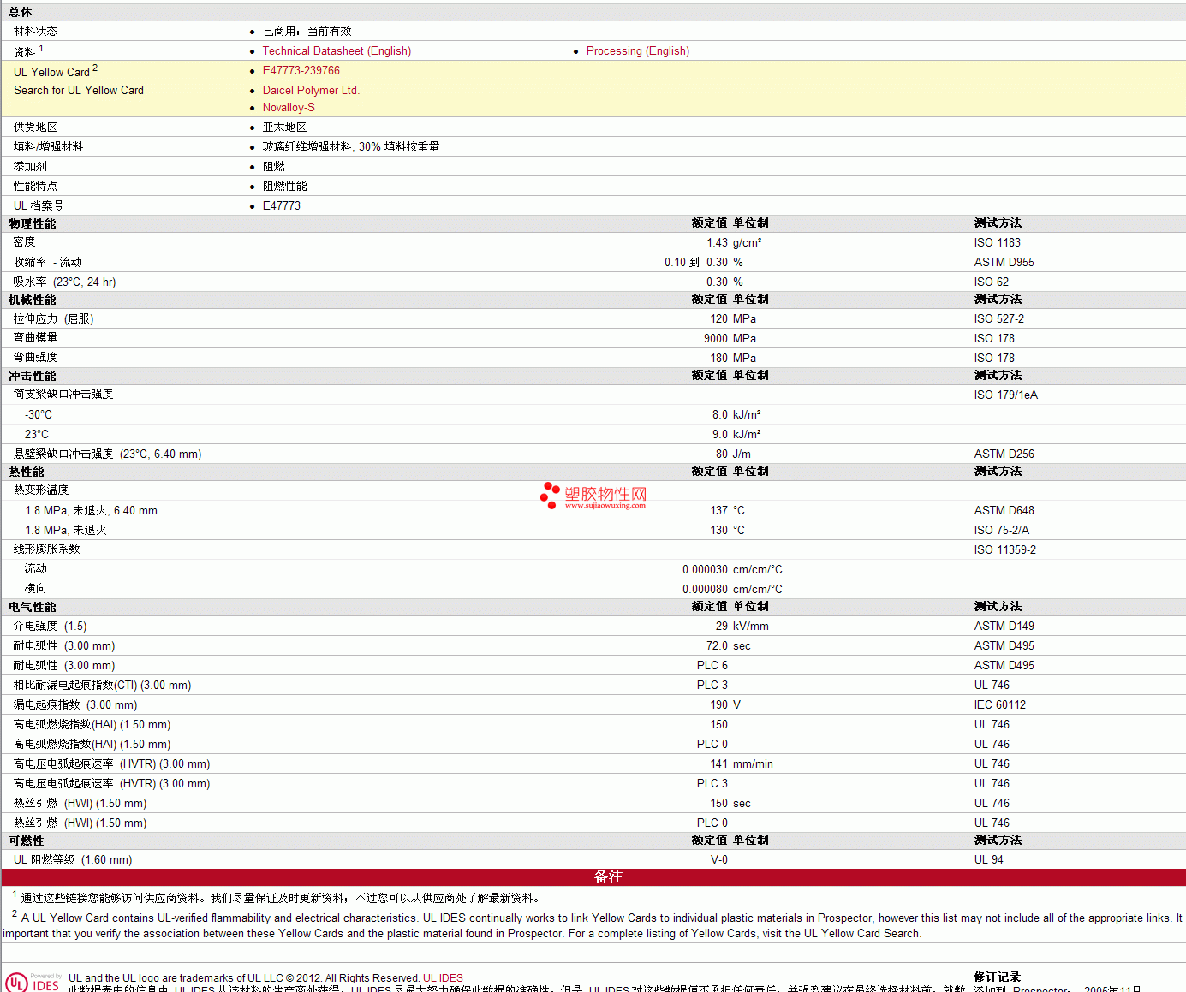Viewport: 1186px width, 992px height.
Task: Select the 电气性能 section header
Action: click(33, 607)
